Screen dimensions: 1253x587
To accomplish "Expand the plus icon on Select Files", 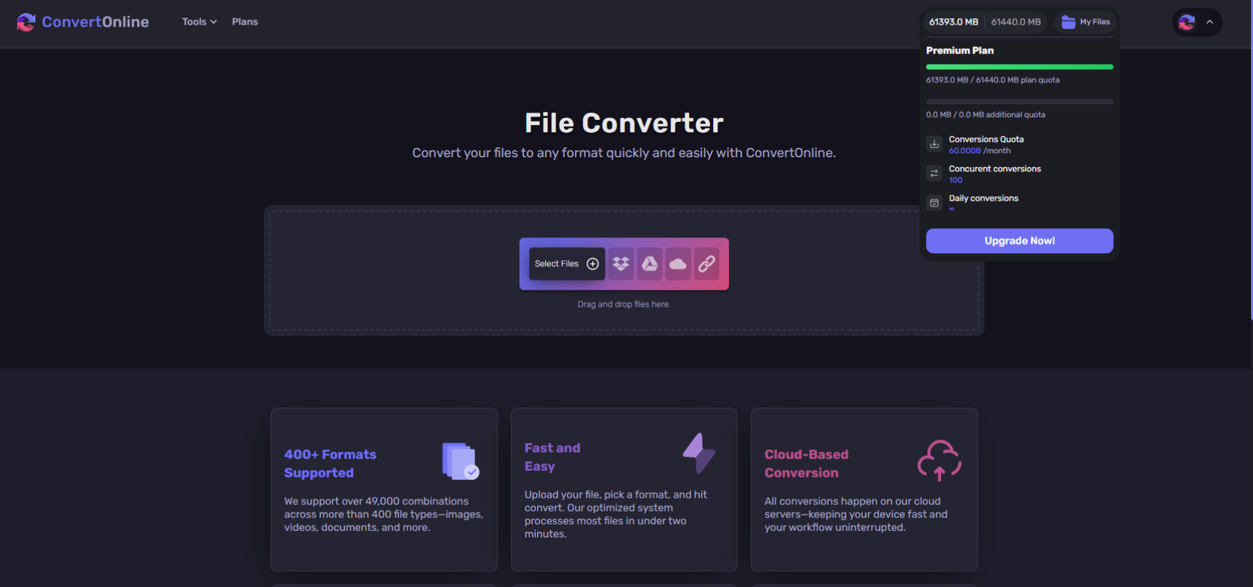I will (x=592, y=263).
